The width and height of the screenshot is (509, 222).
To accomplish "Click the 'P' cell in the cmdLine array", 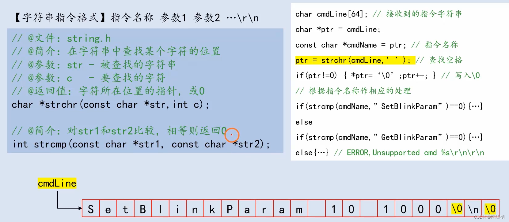I will 230,209.
